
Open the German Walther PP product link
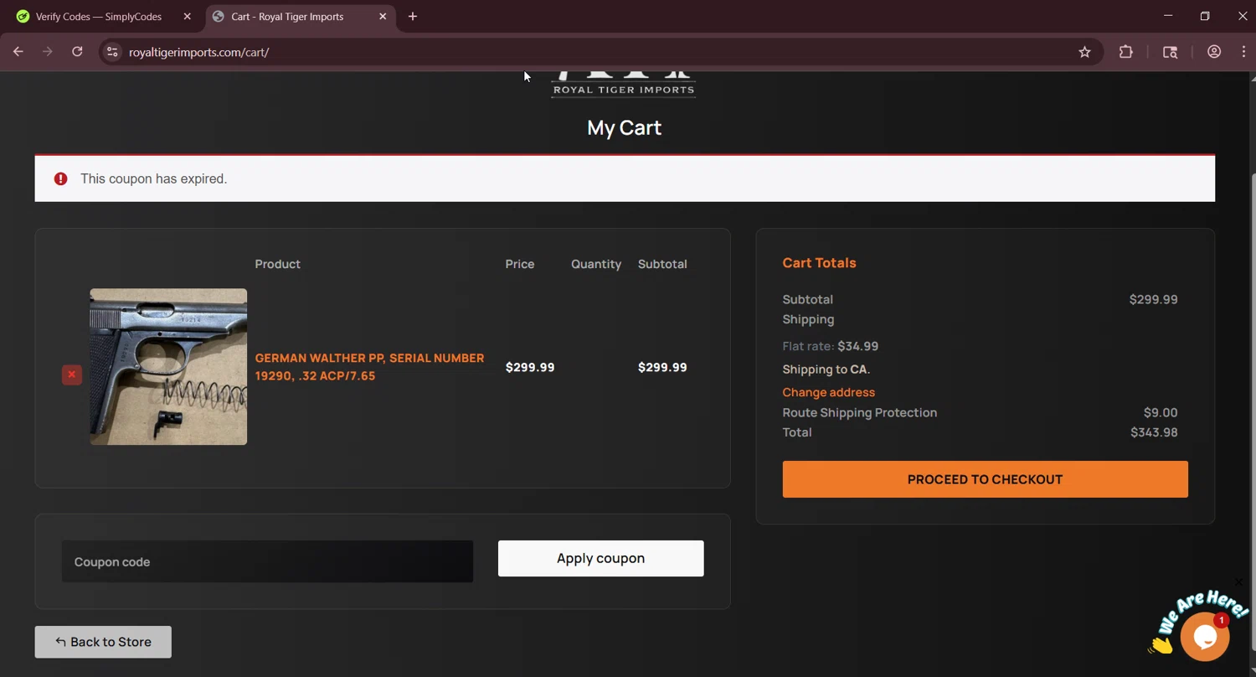click(369, 367)
